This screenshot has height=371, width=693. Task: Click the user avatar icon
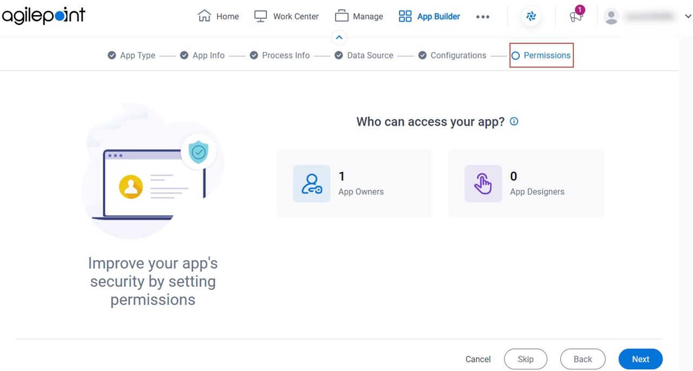coord(611,17)
